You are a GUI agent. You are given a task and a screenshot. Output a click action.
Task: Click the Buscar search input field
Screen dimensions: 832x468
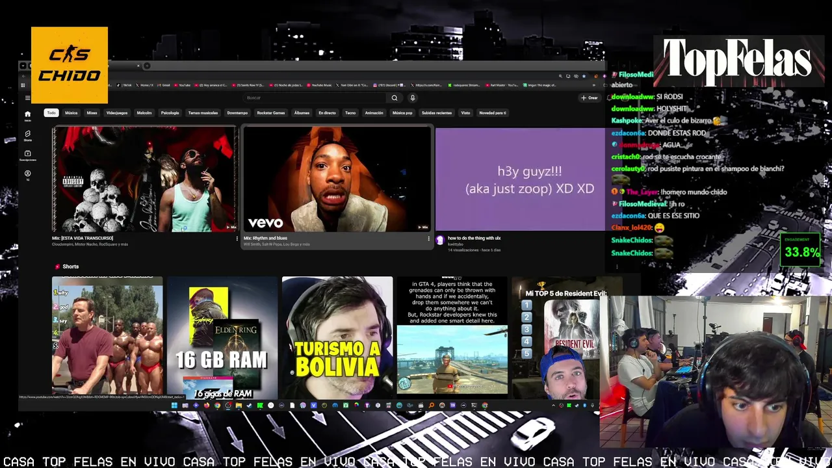pyautogui.click(x=315, y=97)
